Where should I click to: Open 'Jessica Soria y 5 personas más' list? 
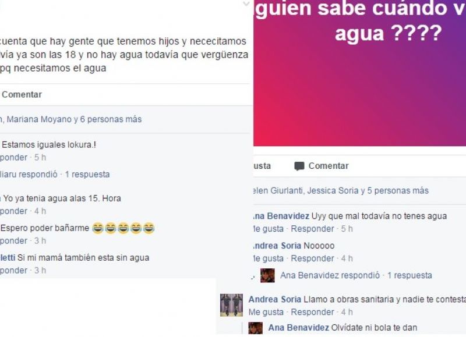pos(368,191)
